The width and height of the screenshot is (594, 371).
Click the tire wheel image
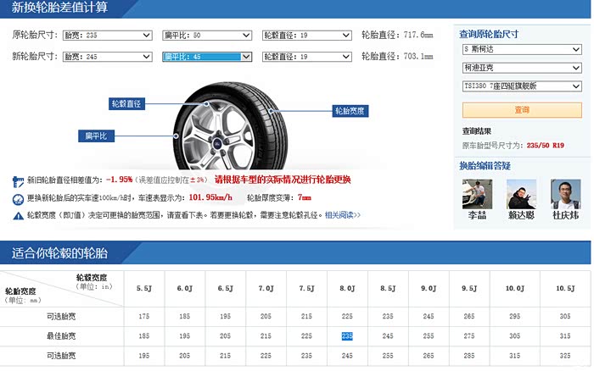click(230, 127)
